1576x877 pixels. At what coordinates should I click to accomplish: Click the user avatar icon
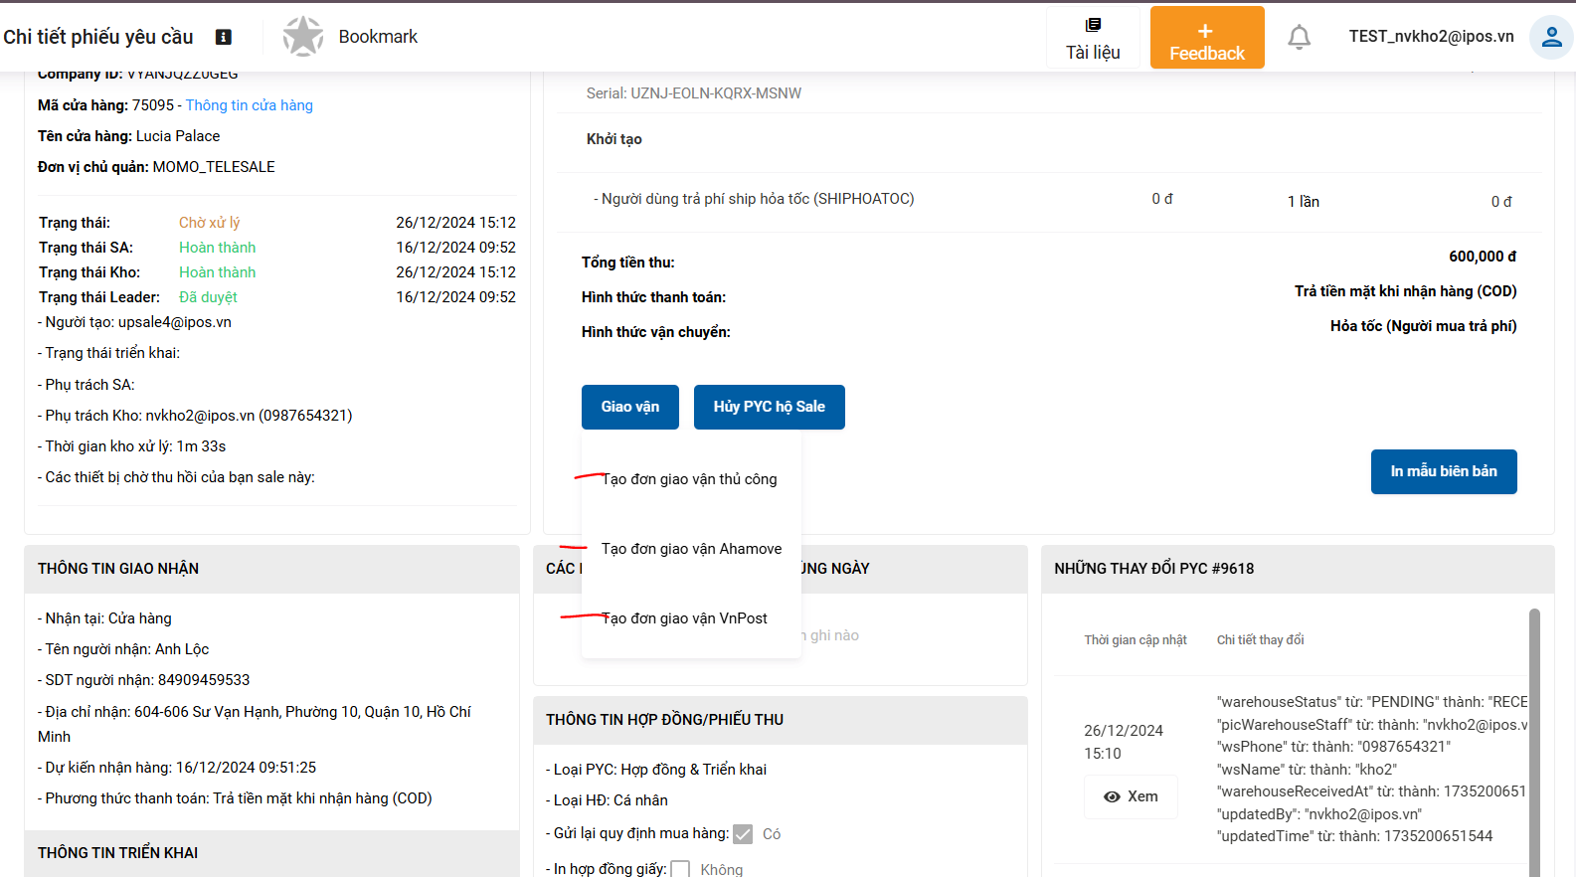pyautogui.click(x=1550, y=38)
